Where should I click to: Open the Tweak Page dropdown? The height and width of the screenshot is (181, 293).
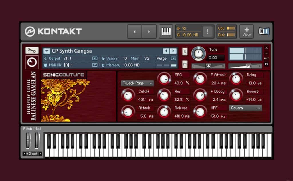137,83
